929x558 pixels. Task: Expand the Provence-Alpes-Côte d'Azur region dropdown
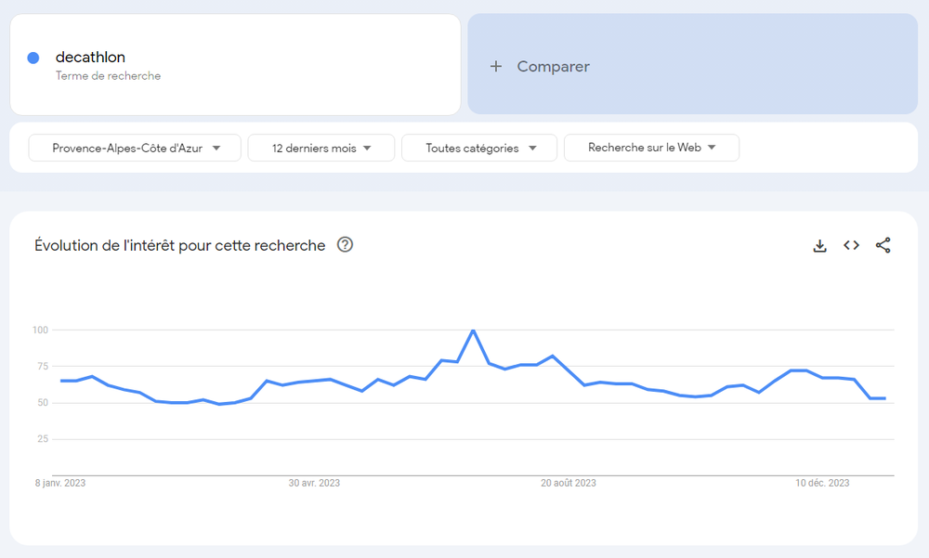pos(136,148)
